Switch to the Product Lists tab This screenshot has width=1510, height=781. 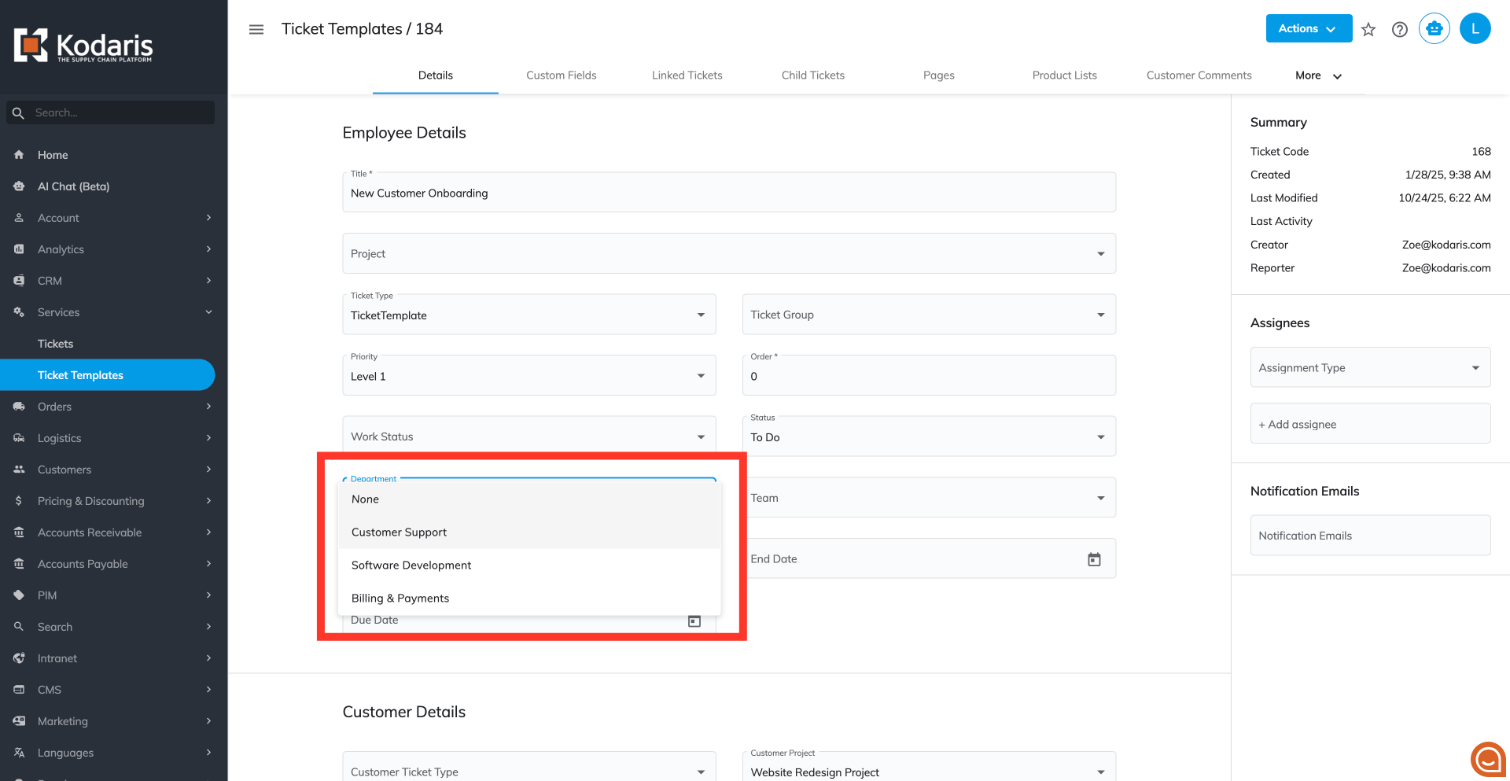click(x=1065, y=76)
